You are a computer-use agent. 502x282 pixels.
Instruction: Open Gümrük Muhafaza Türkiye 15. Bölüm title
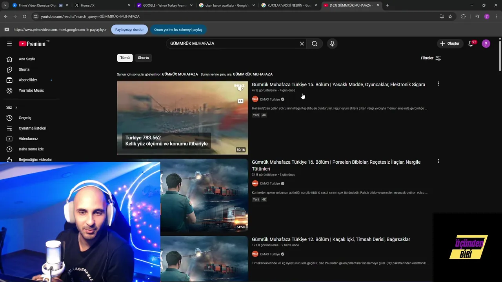338,85
